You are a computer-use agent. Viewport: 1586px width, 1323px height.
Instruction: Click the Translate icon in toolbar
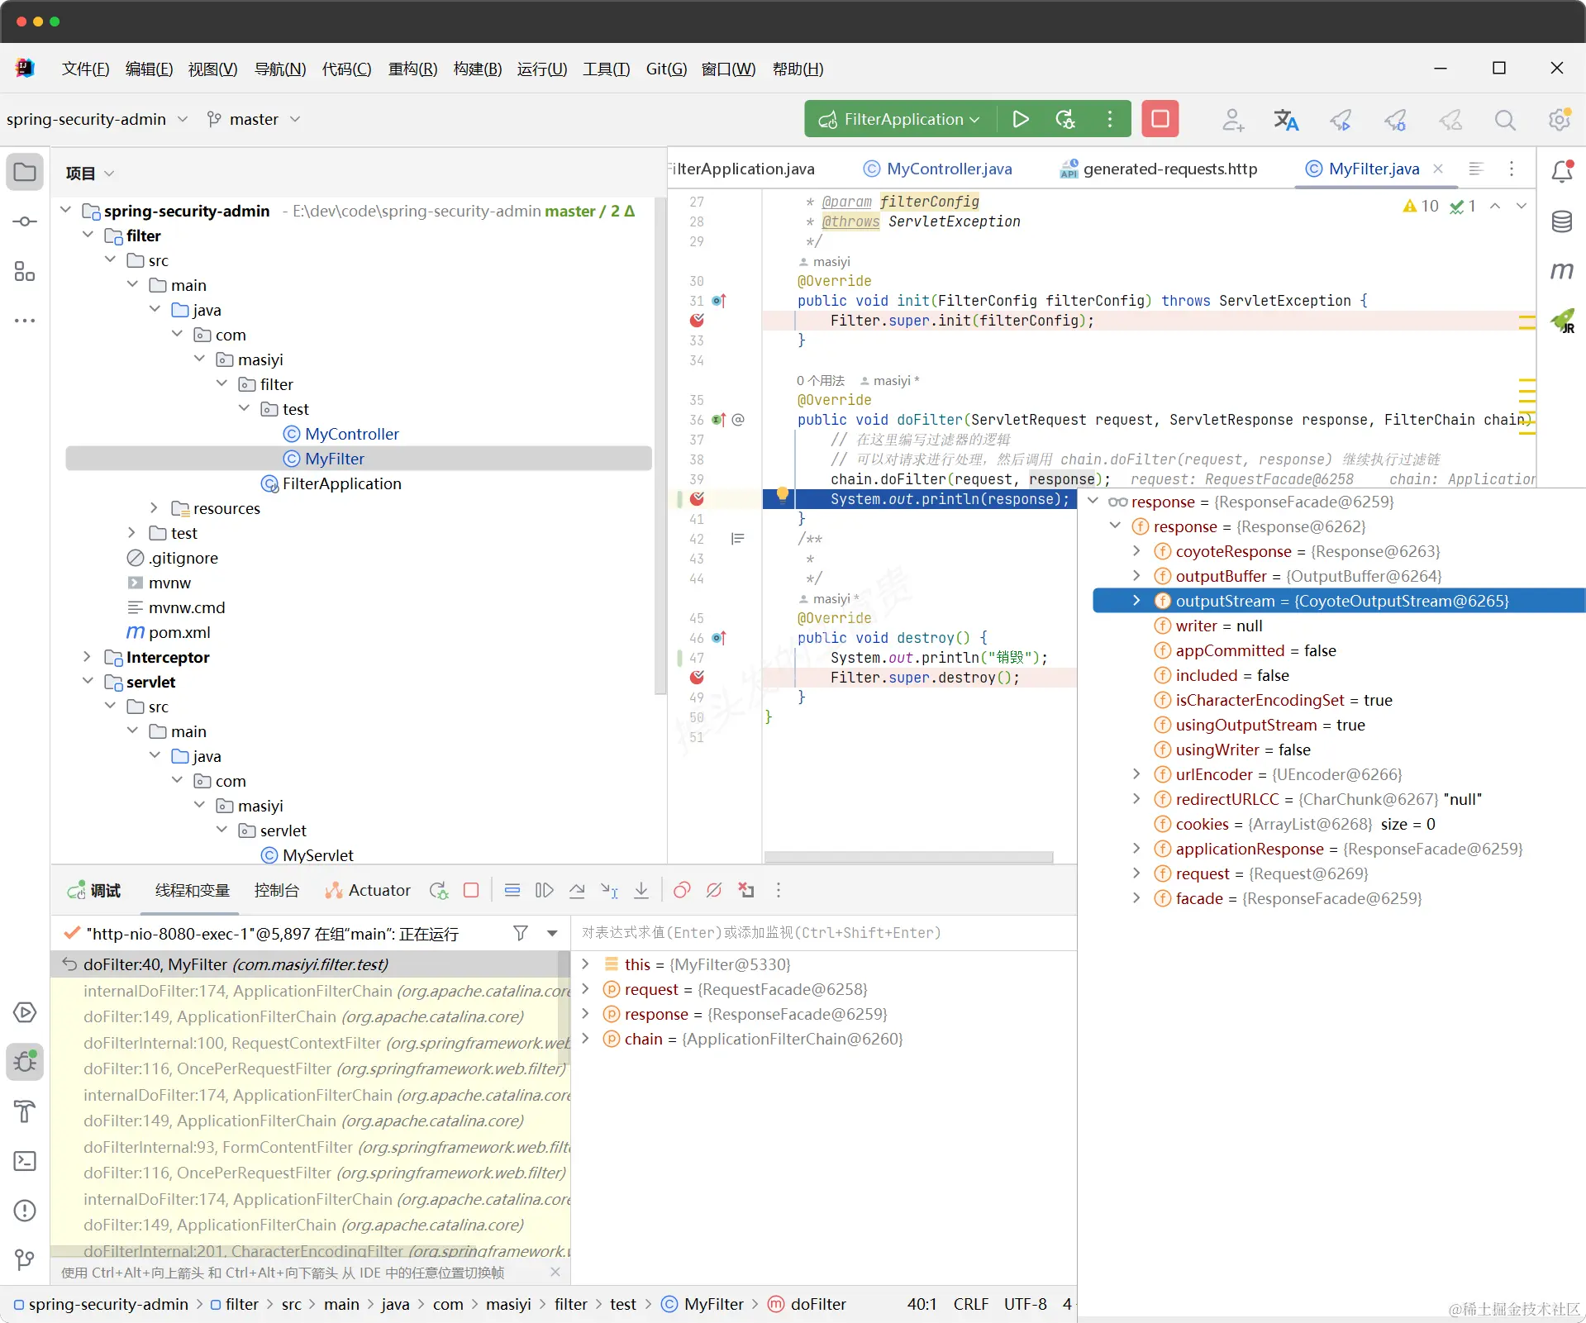(1286, 120)
